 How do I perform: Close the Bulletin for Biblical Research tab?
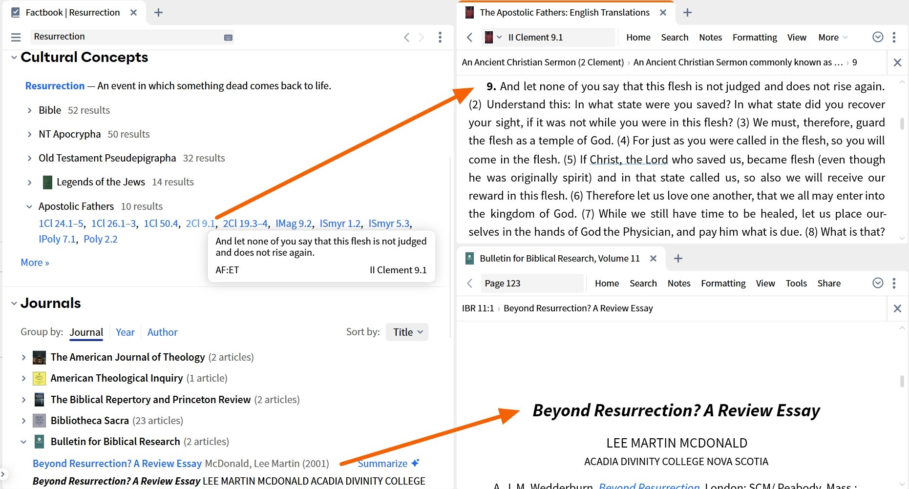point(653,259)
